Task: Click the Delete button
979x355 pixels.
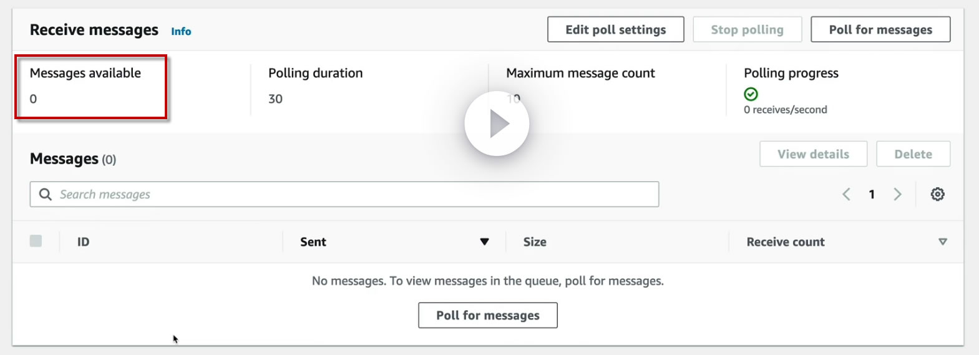Action: tap(912, 154)
